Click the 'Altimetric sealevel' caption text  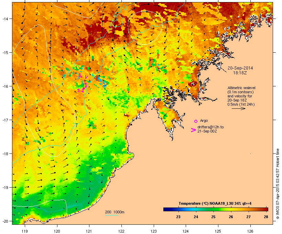click(x=241, y=88)
